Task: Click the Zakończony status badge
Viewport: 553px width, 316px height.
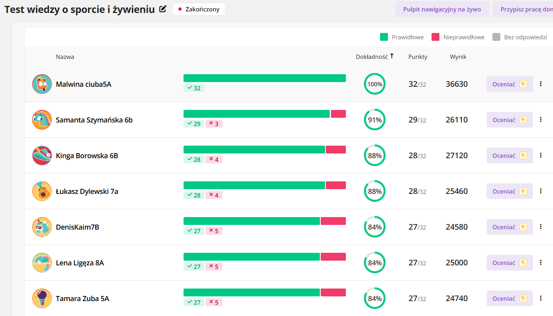Action: click(x=198, y=9)
